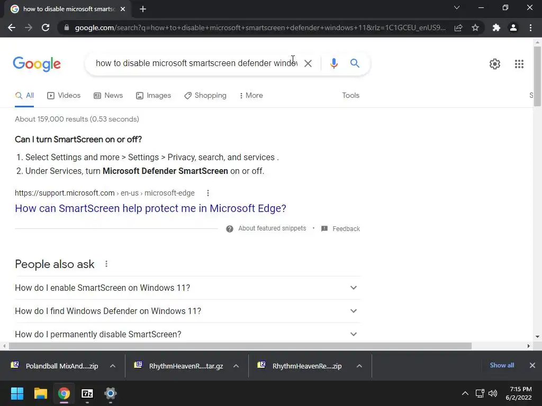
Task: Click inside the Google search query field
Action: (196, 63)
